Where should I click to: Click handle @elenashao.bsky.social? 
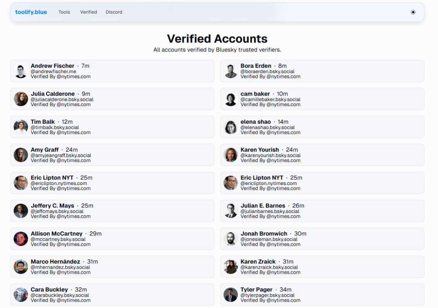(268, 127)
